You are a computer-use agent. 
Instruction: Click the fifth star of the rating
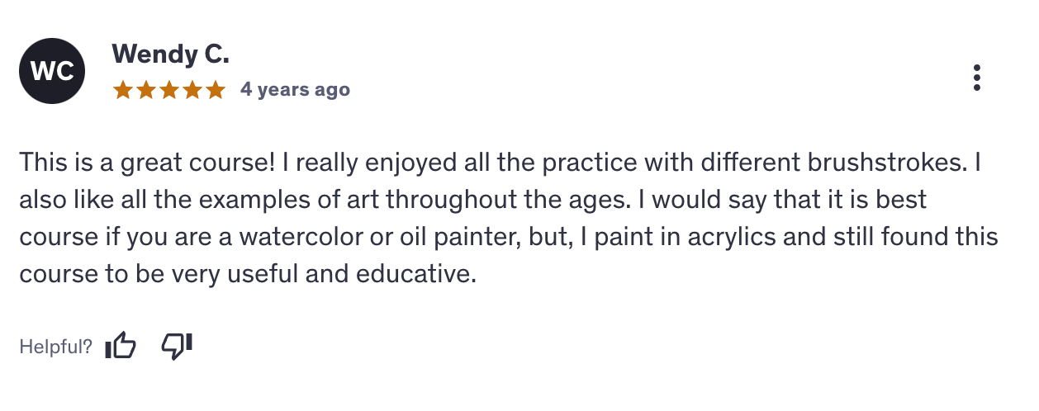tap(215, 90)
